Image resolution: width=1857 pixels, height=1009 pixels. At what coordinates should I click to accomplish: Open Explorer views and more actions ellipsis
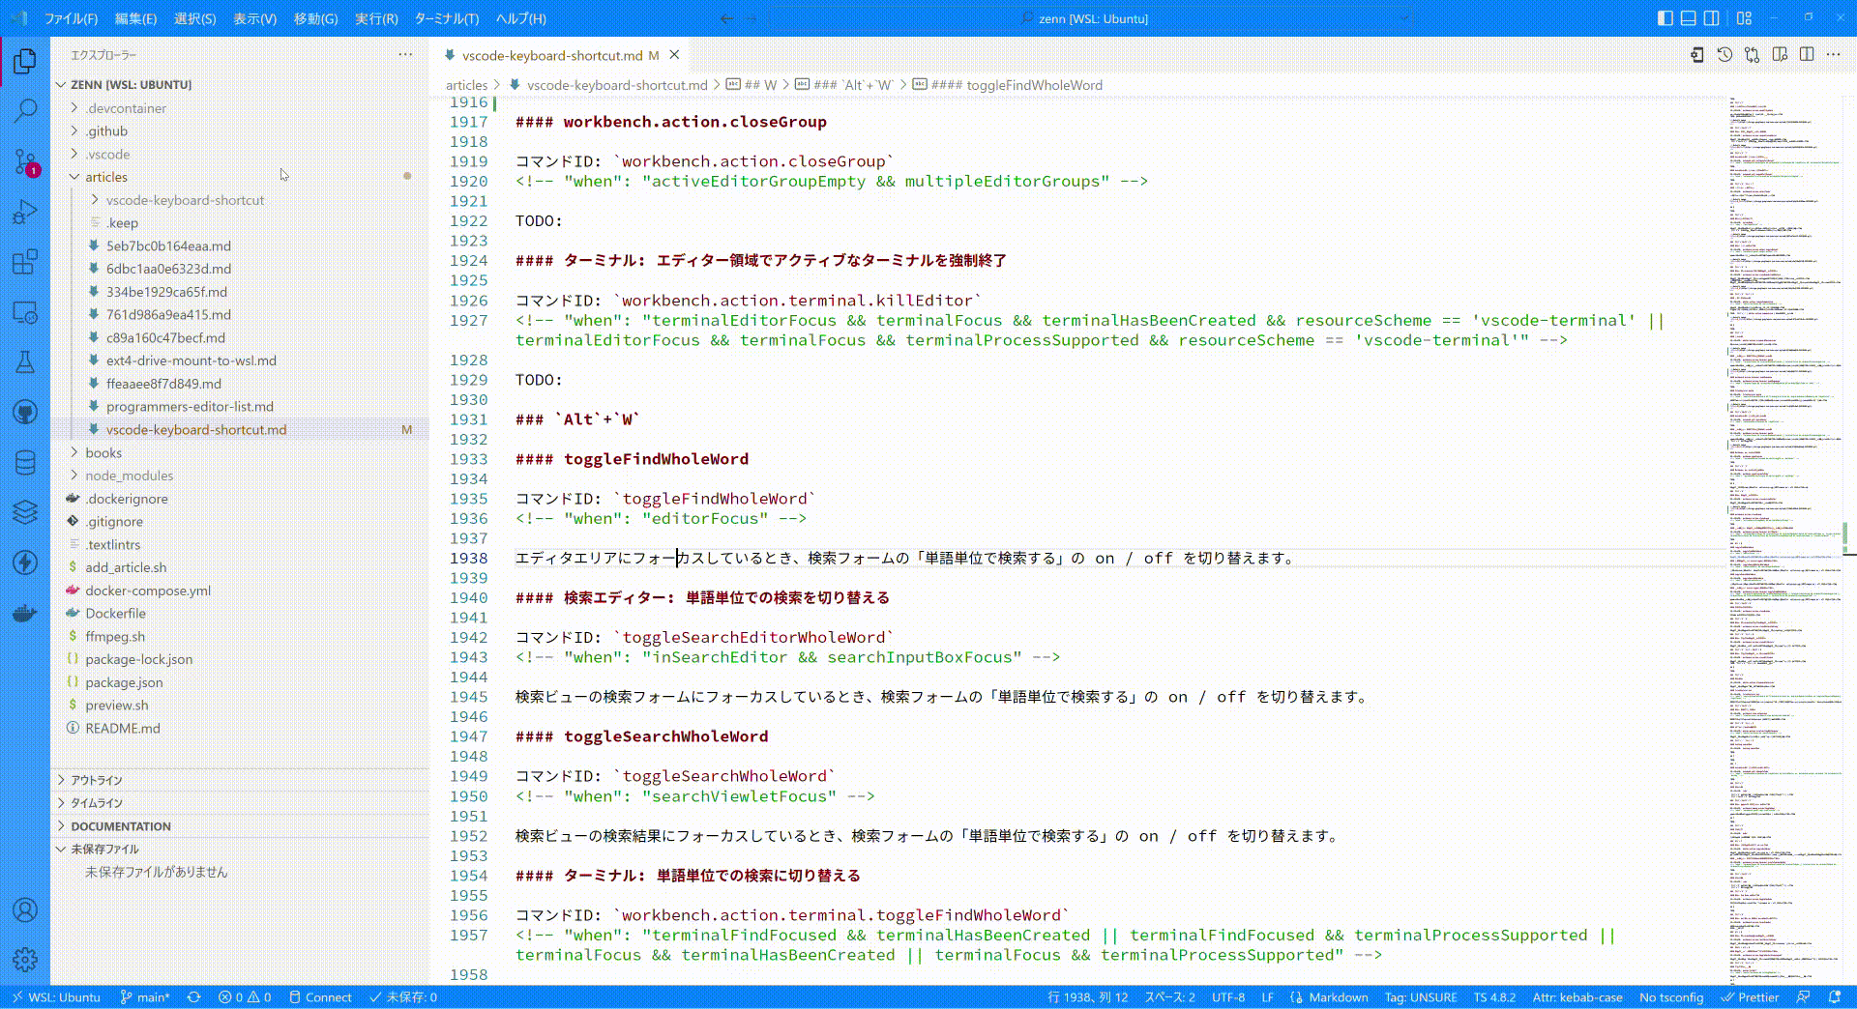coord(405,55)
